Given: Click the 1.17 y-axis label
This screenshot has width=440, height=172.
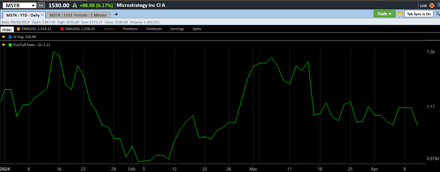Looking at the screenshot, I should 431,107.
